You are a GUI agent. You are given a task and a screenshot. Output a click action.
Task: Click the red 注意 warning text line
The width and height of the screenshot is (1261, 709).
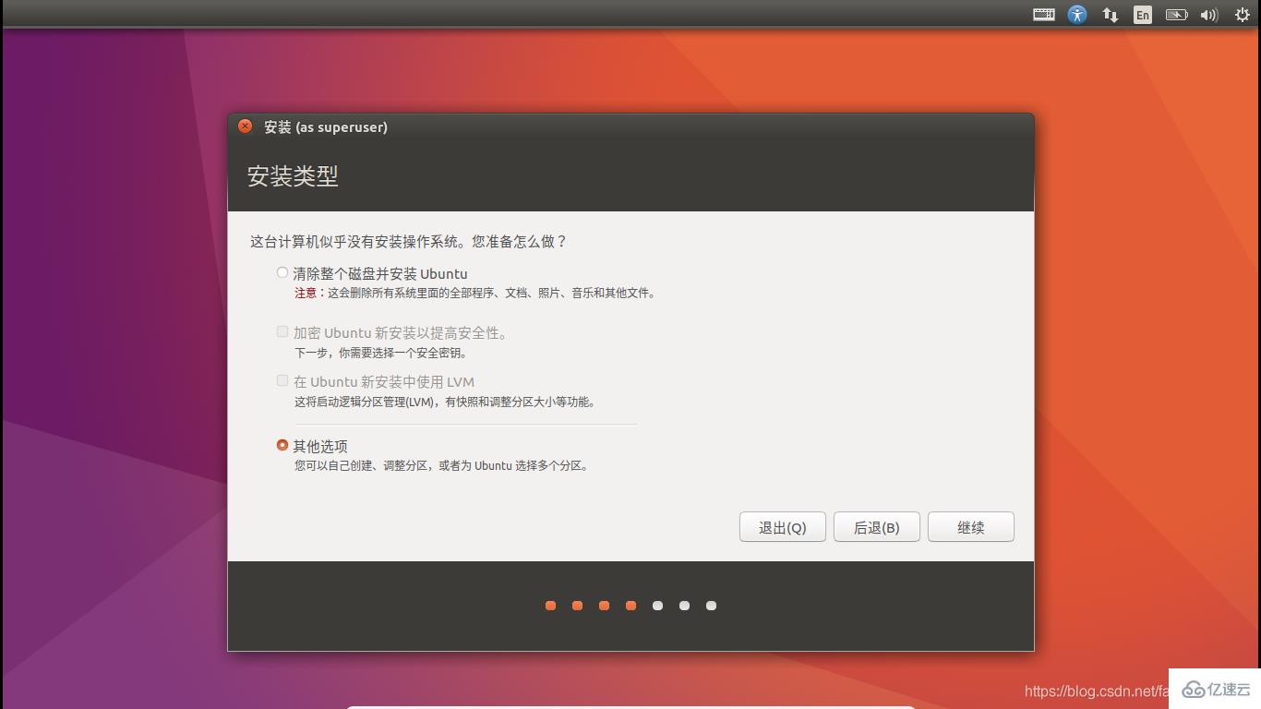474,294
